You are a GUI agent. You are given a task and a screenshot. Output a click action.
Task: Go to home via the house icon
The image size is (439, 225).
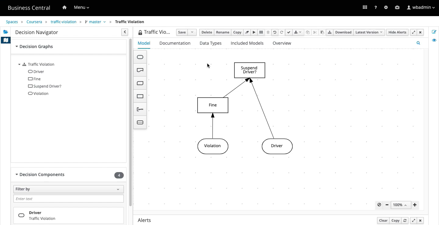click(64, 8)
